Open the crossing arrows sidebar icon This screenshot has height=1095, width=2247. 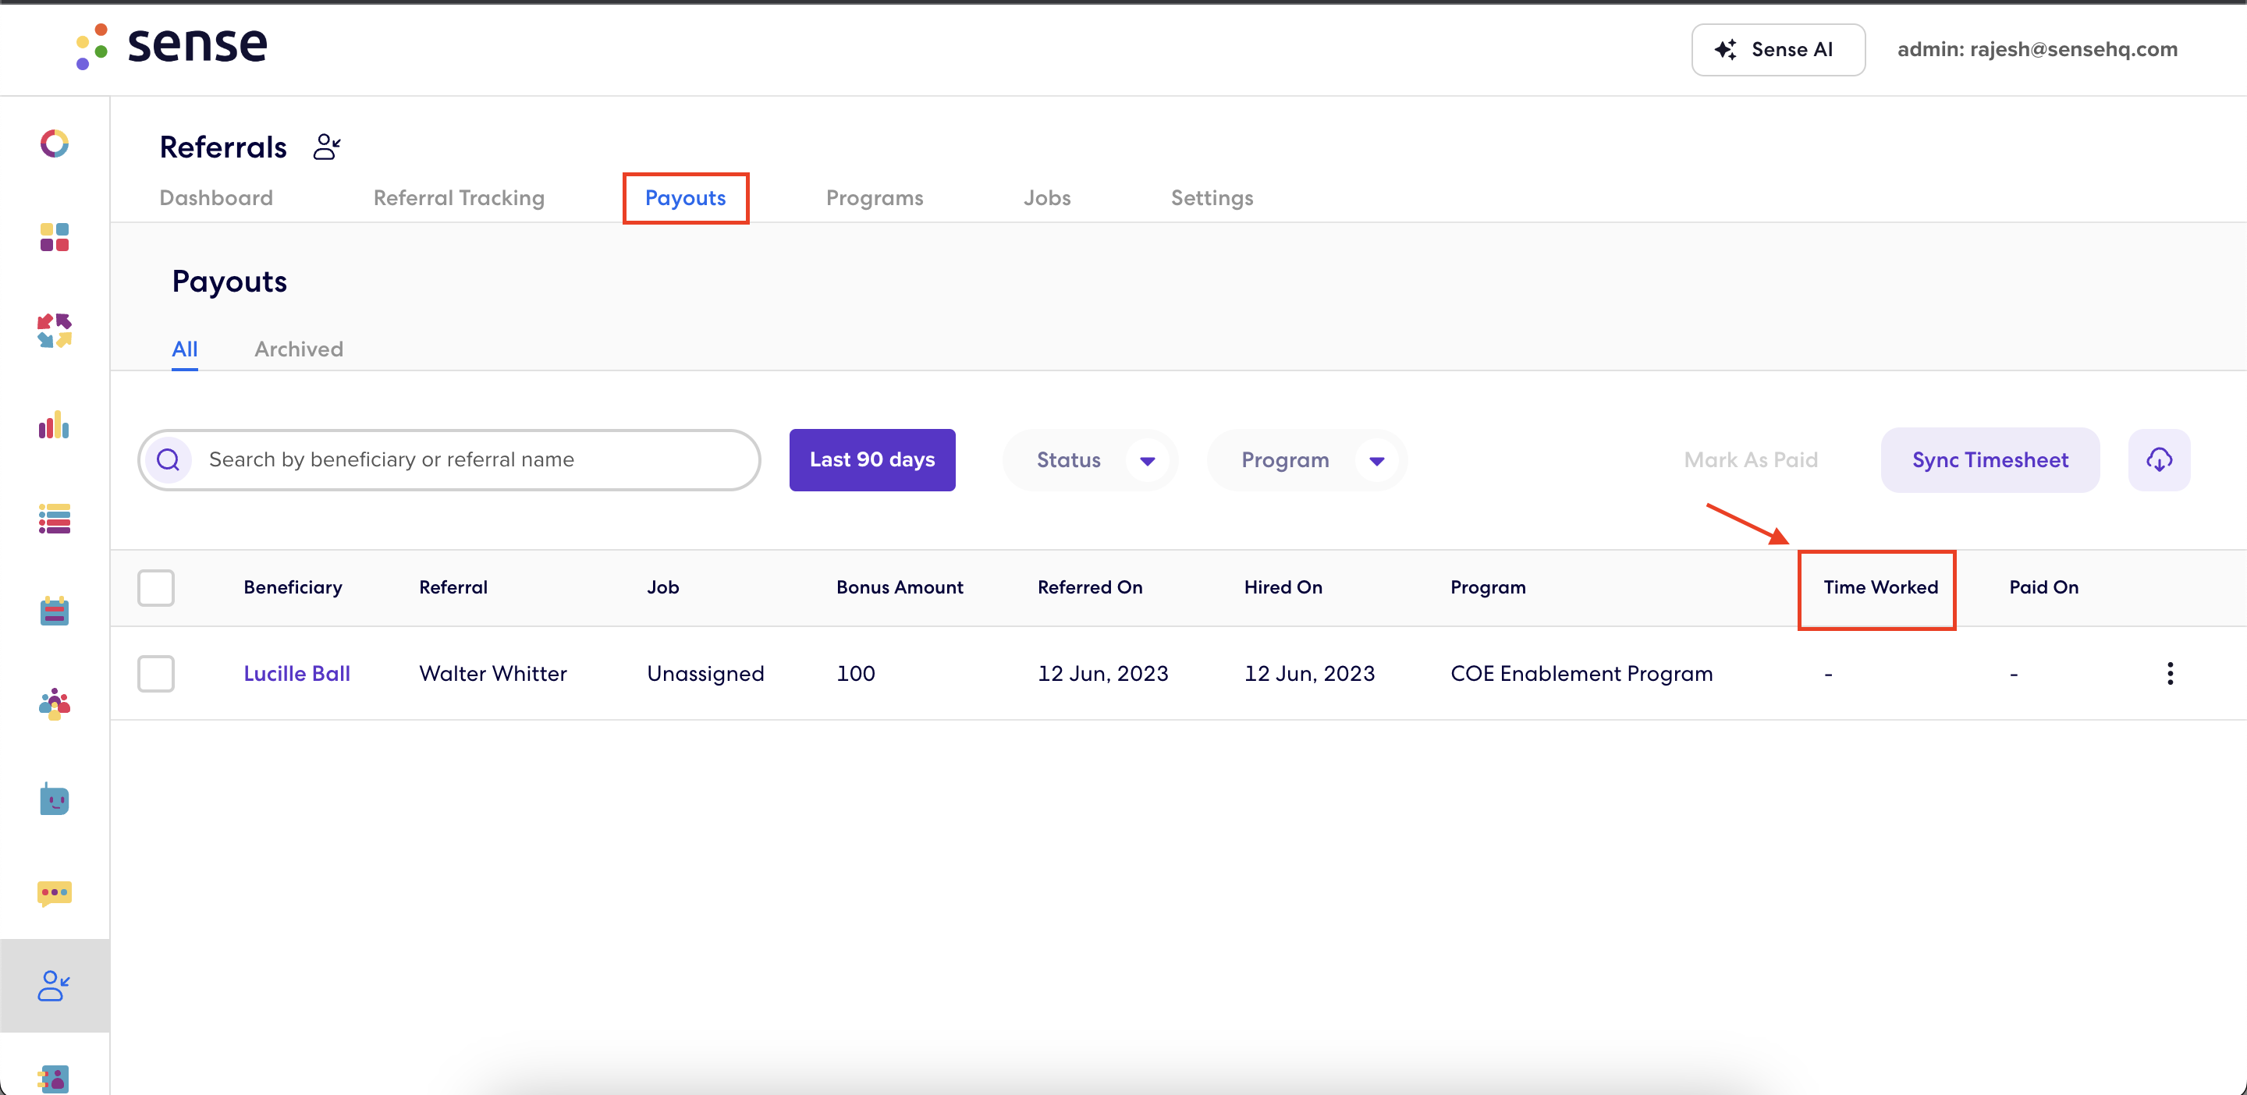click(x=54, y=331)
